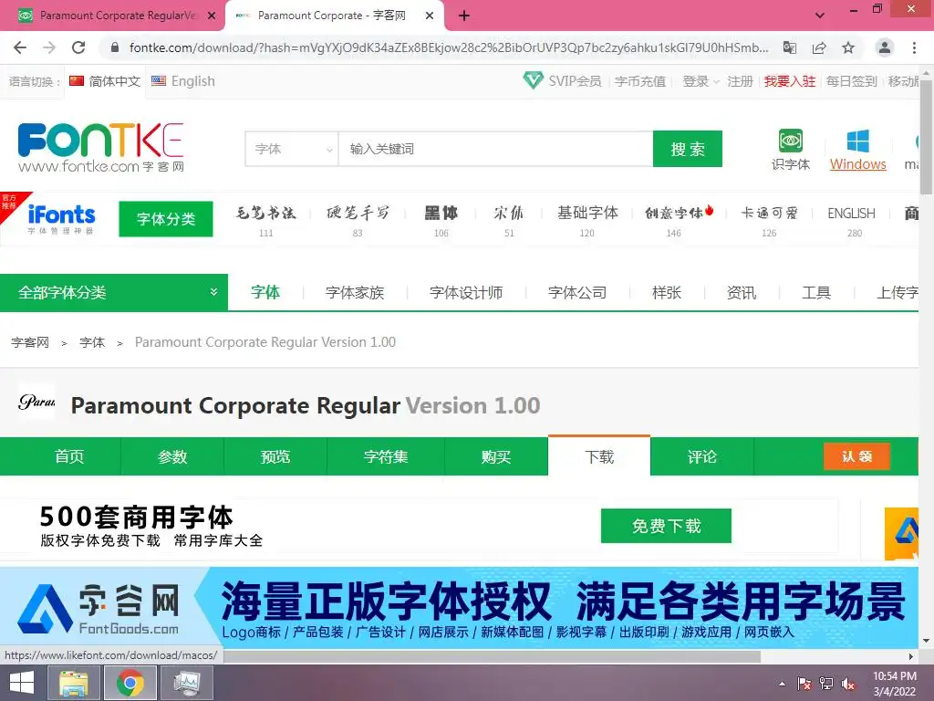Screen dimensions: 934x701
Task: Open the tab search chevron
Action: click(820, 16)
